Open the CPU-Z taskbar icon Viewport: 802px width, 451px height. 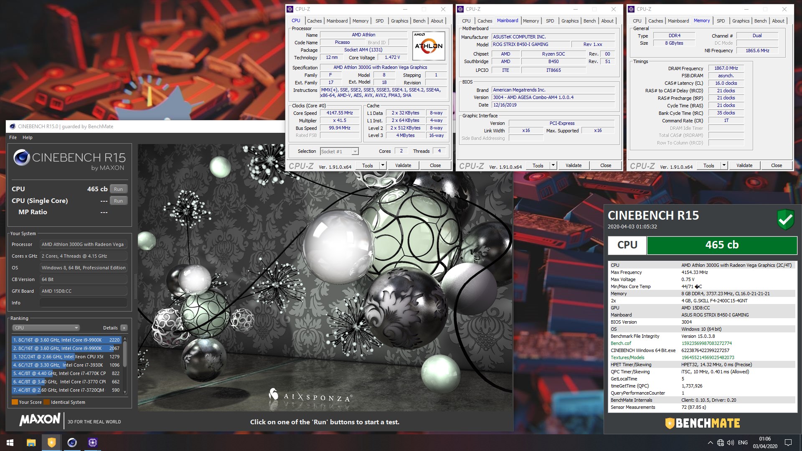tap(92, 442)
